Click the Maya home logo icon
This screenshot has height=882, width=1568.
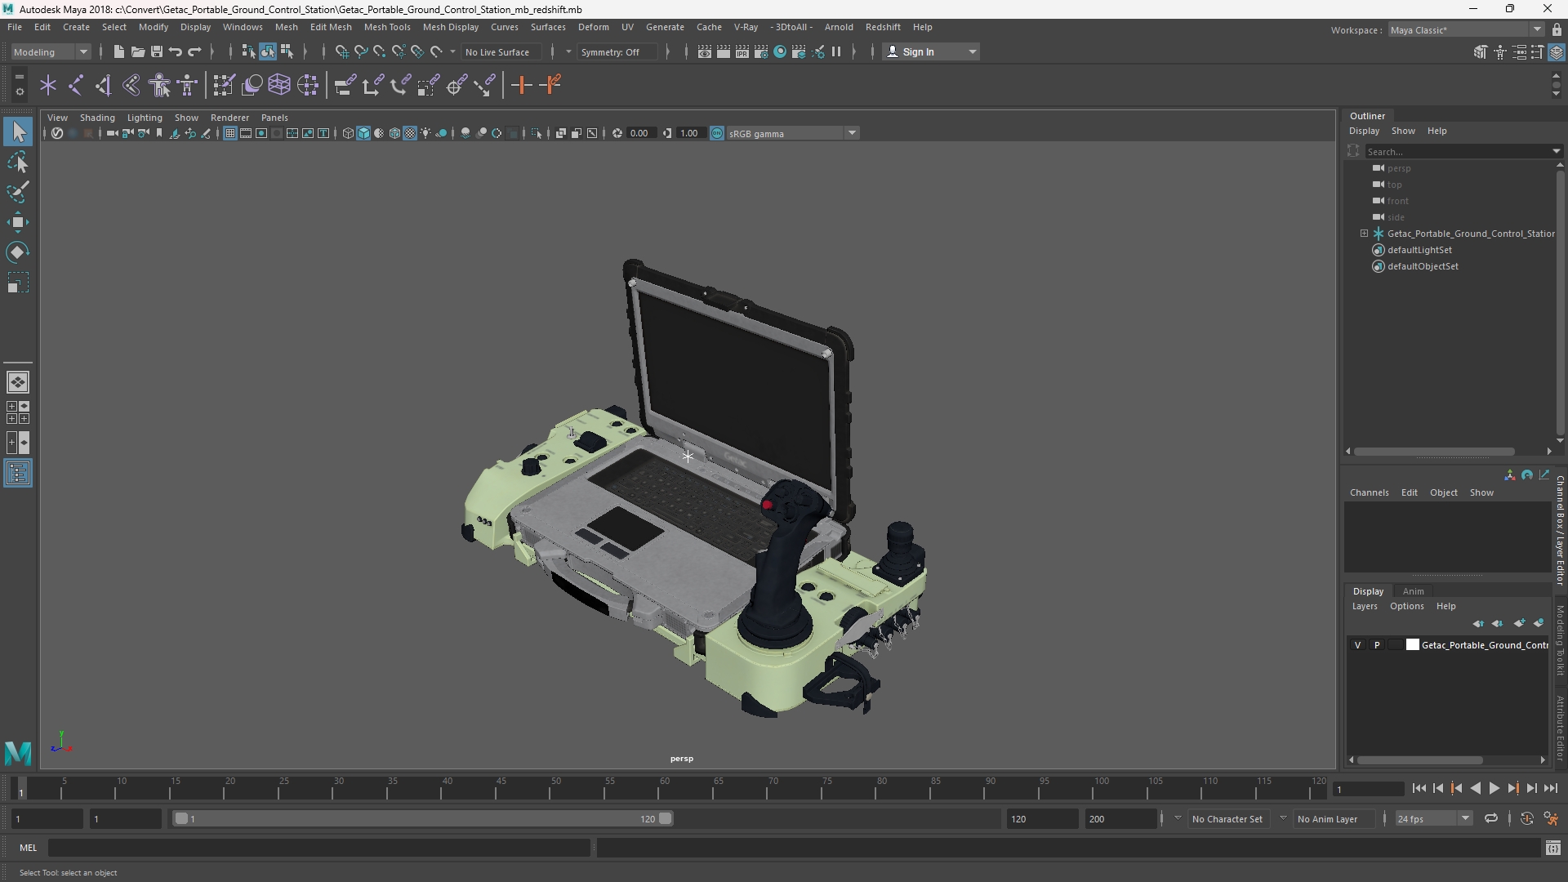point(18,752)
